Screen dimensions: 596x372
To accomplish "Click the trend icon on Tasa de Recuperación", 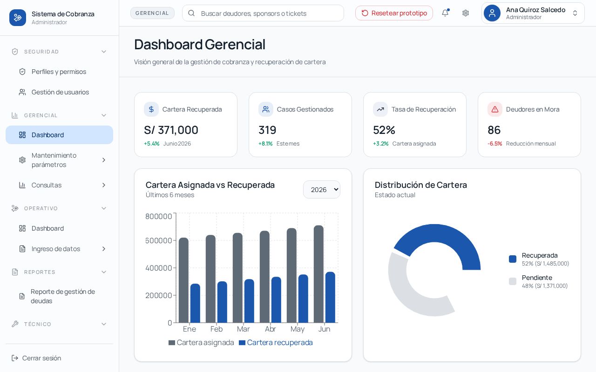I will pos(380,109).
